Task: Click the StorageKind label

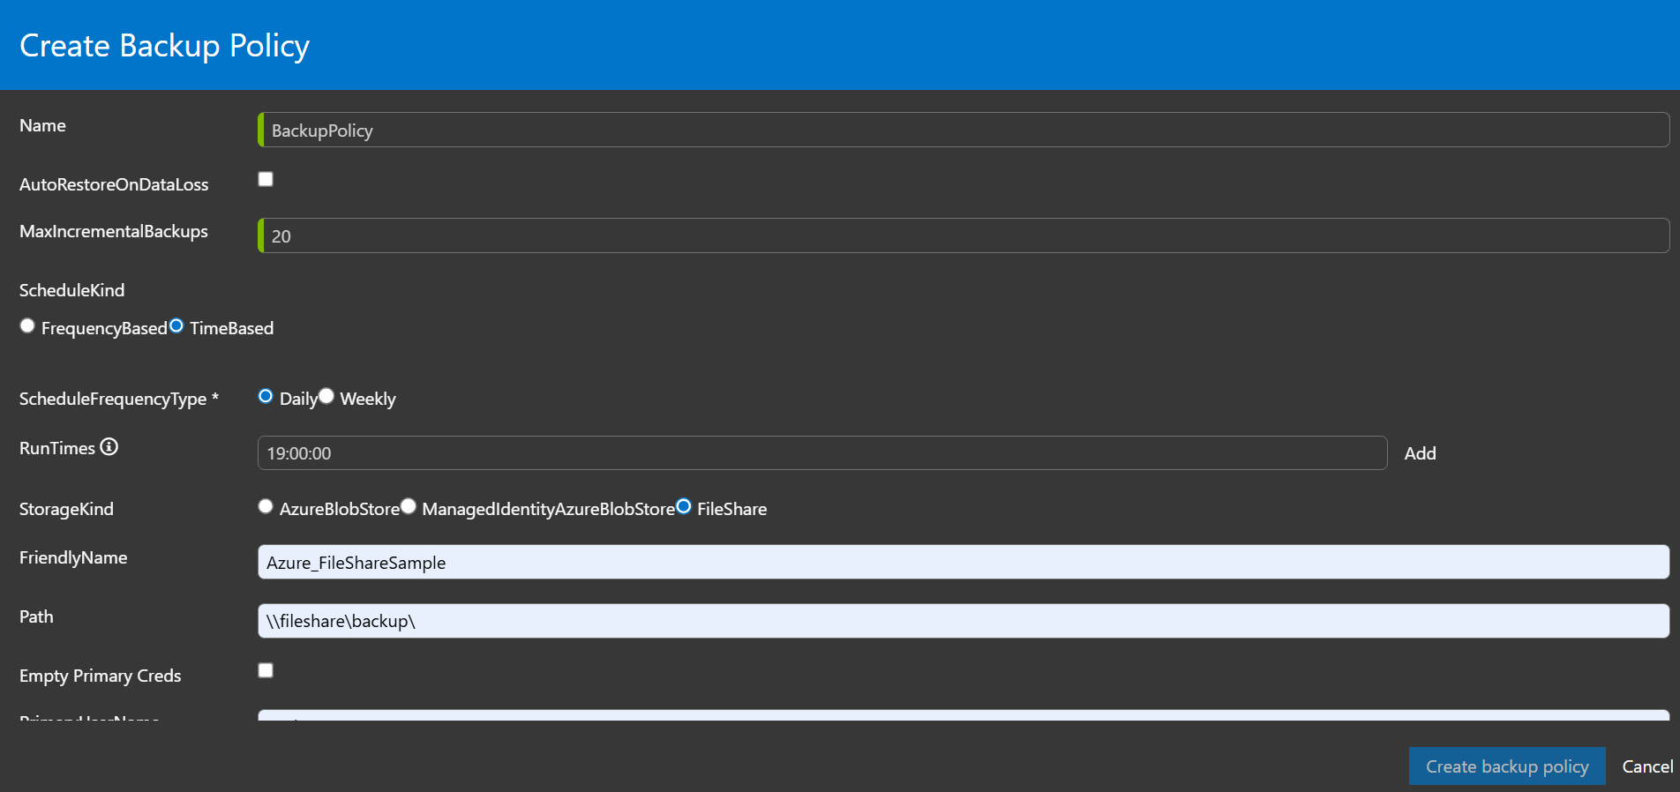Action: 66,509
